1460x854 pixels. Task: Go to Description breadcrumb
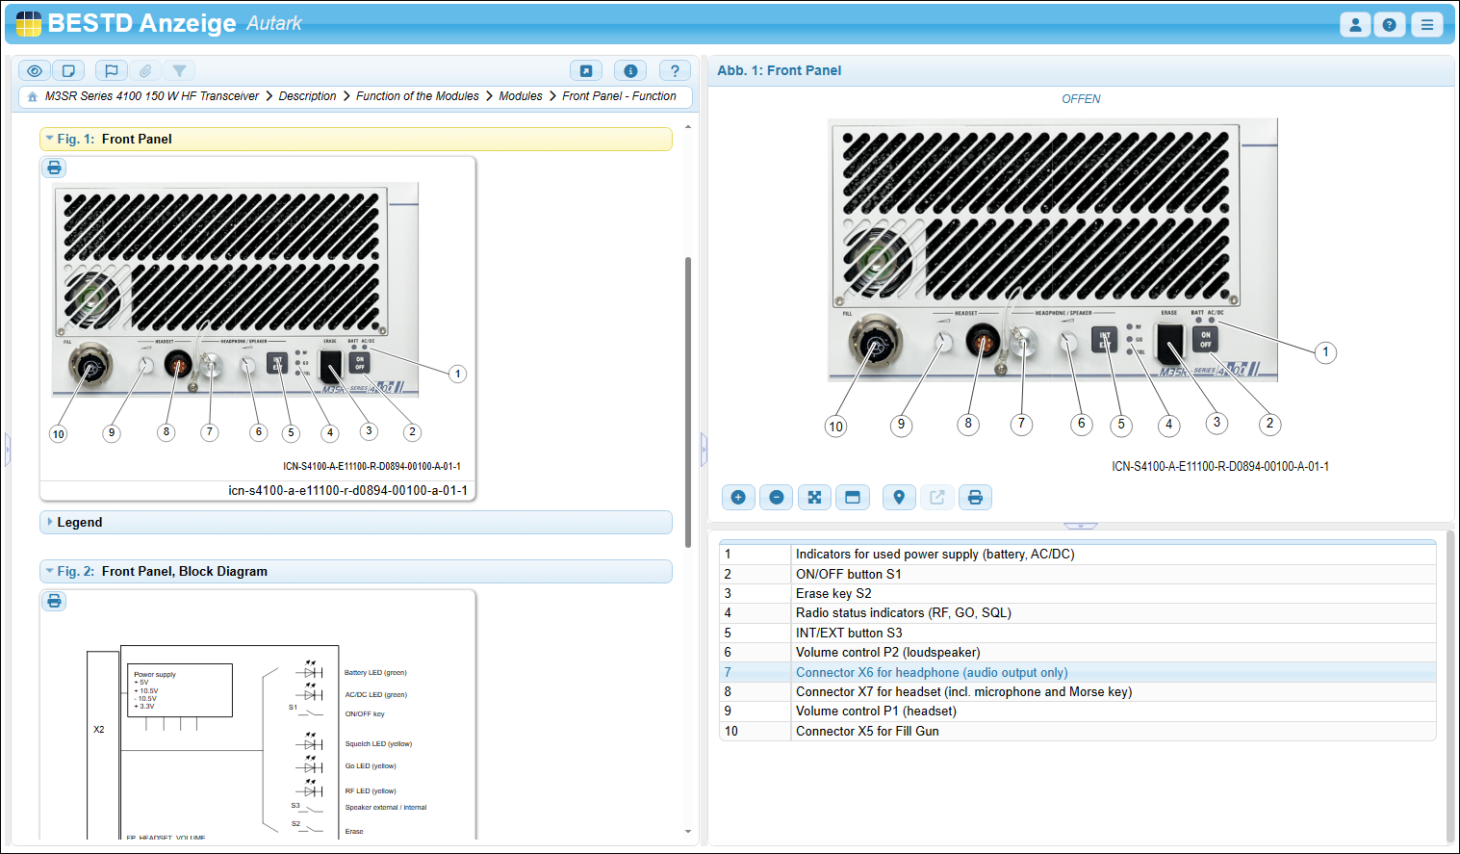coord(308,96)
